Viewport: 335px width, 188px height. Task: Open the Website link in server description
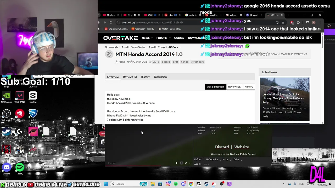242,147
